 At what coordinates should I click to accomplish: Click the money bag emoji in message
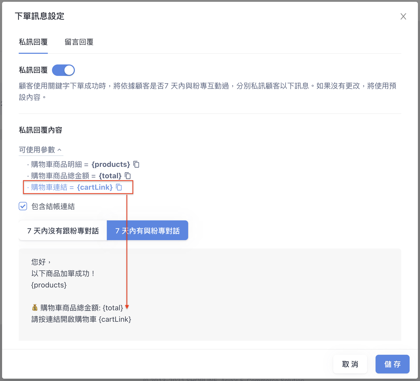point(35,308)
